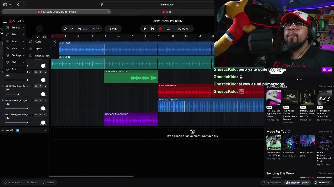Toggle the metronome icon
This screenshot has width=334, height=187.
(66, 29)
